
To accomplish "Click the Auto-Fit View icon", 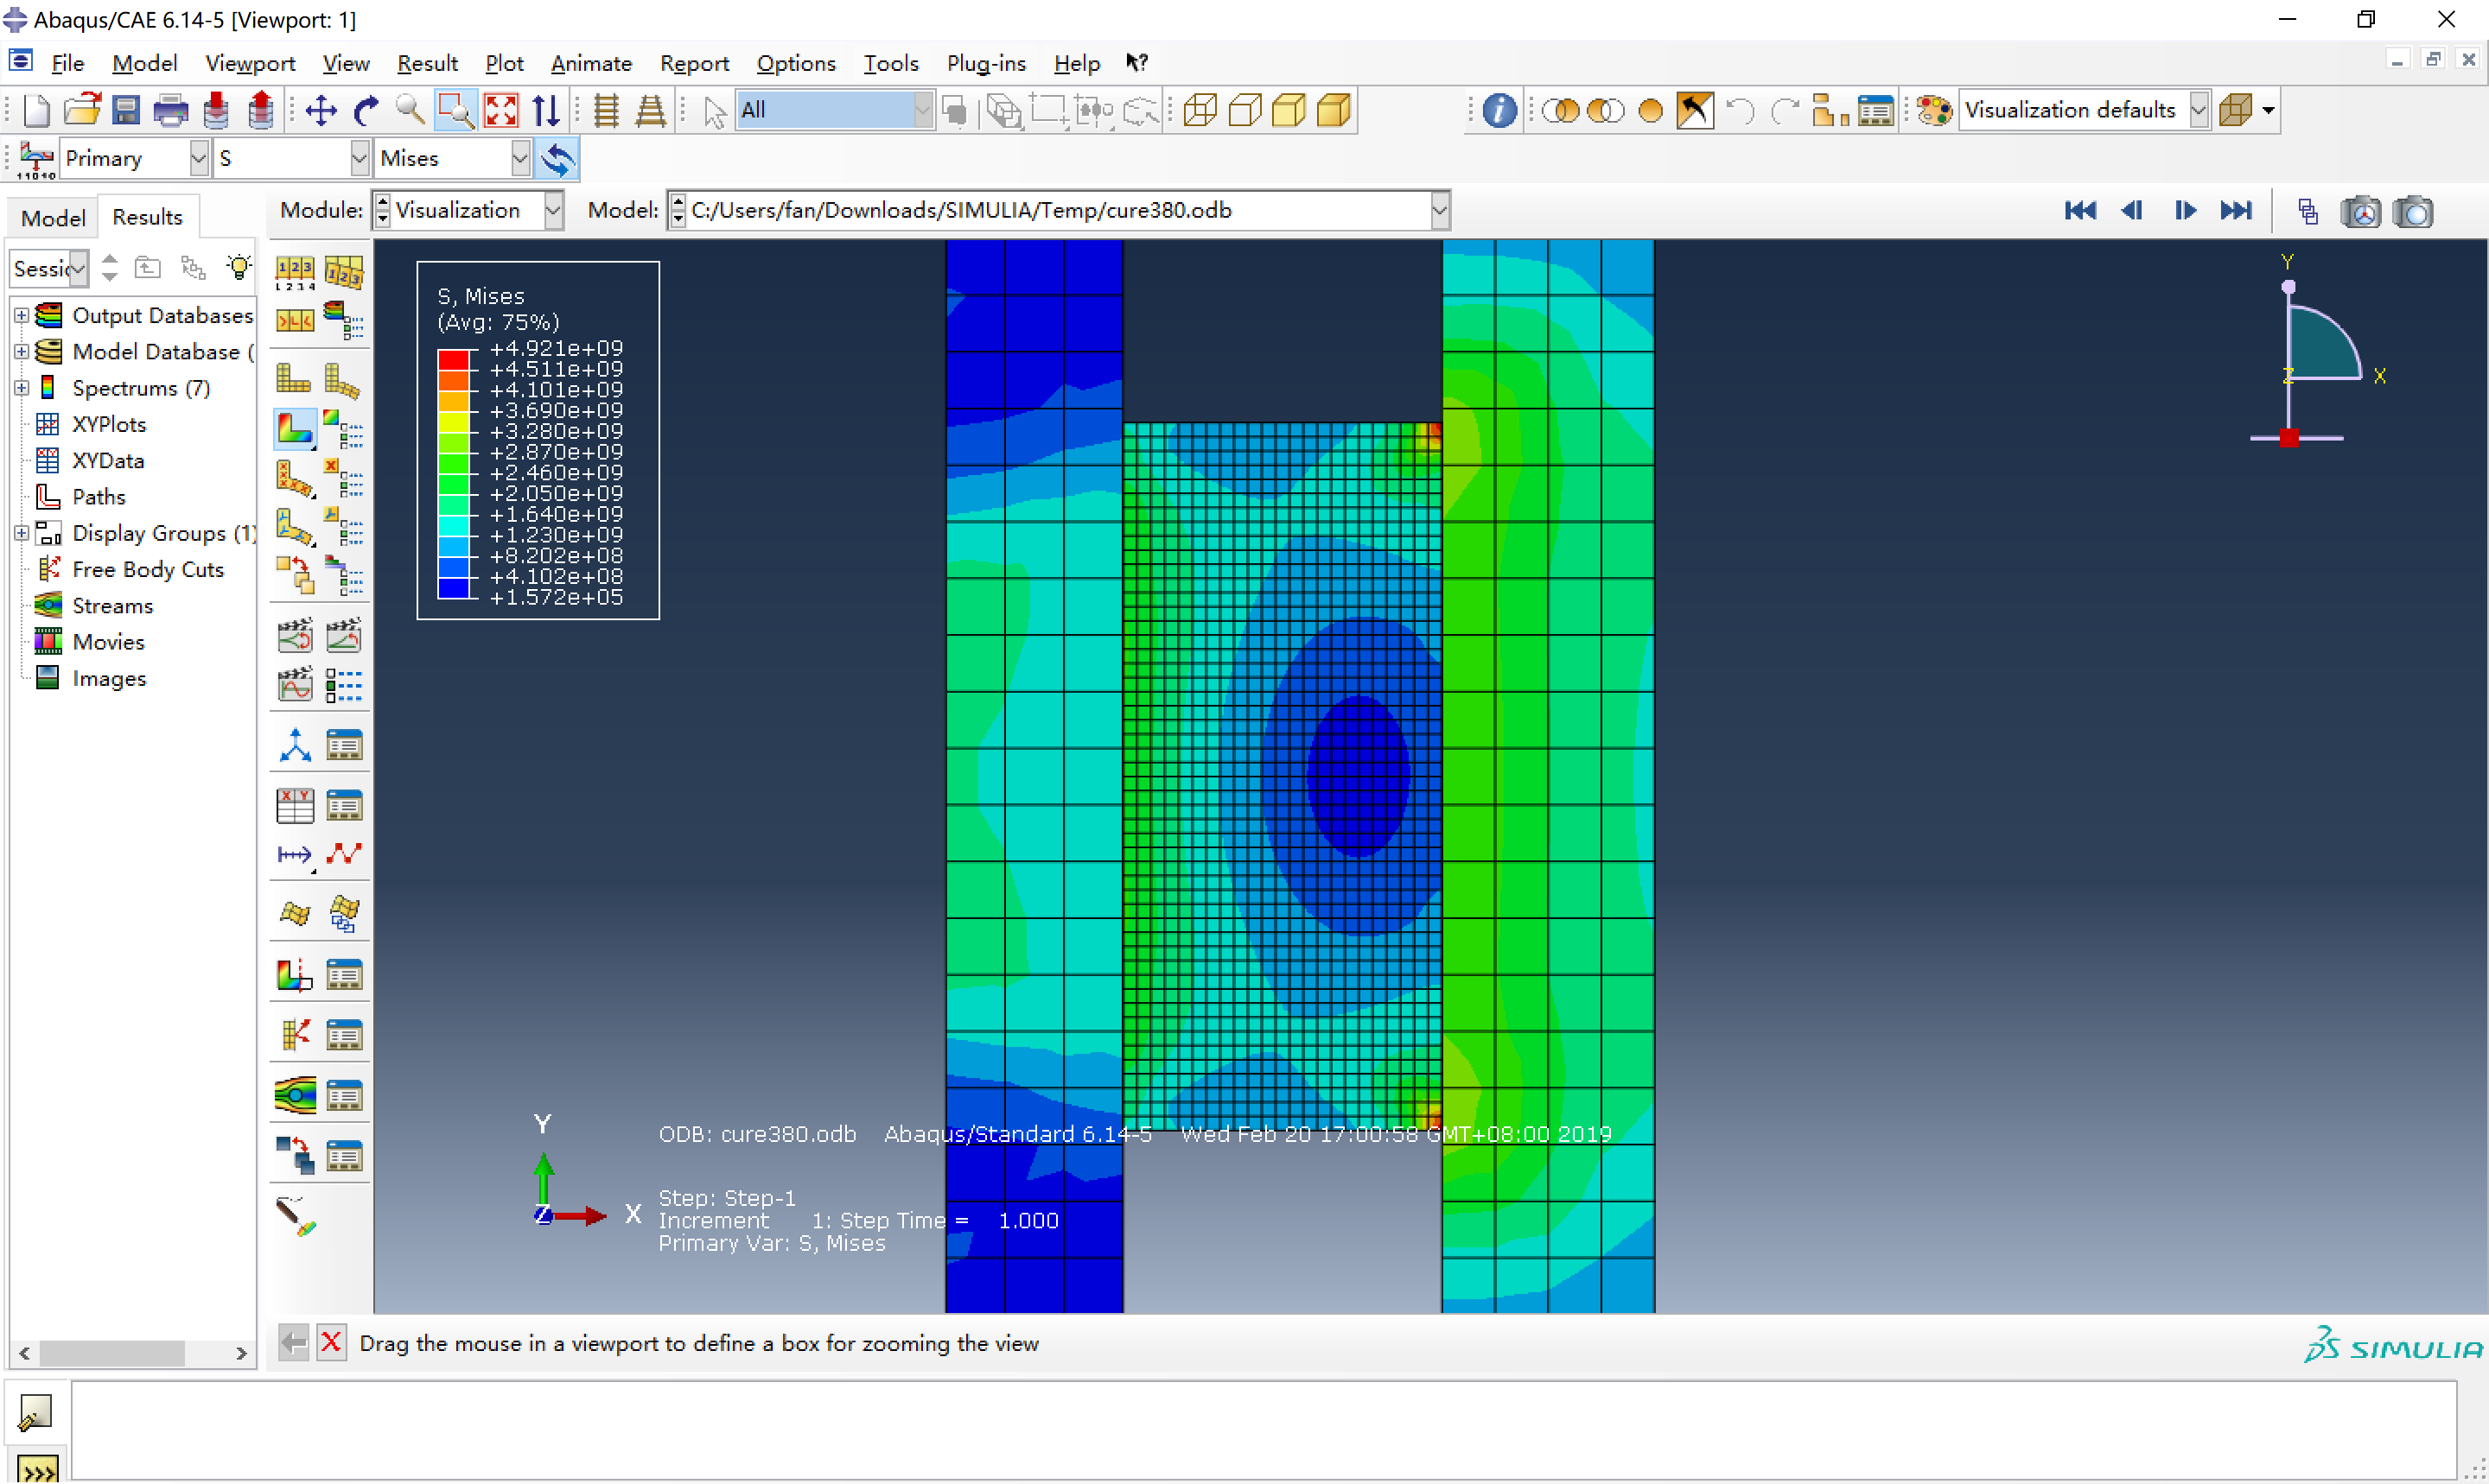I will point(500,110).
